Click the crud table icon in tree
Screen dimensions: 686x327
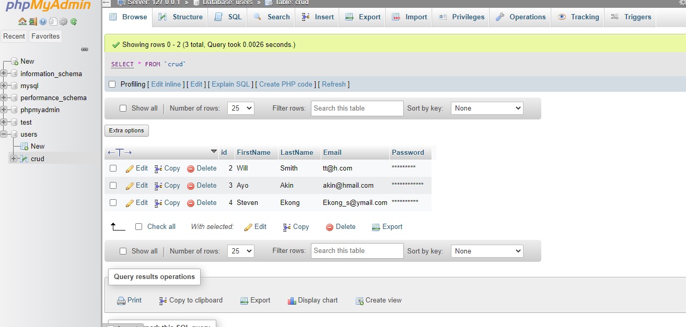click(24, 159)
